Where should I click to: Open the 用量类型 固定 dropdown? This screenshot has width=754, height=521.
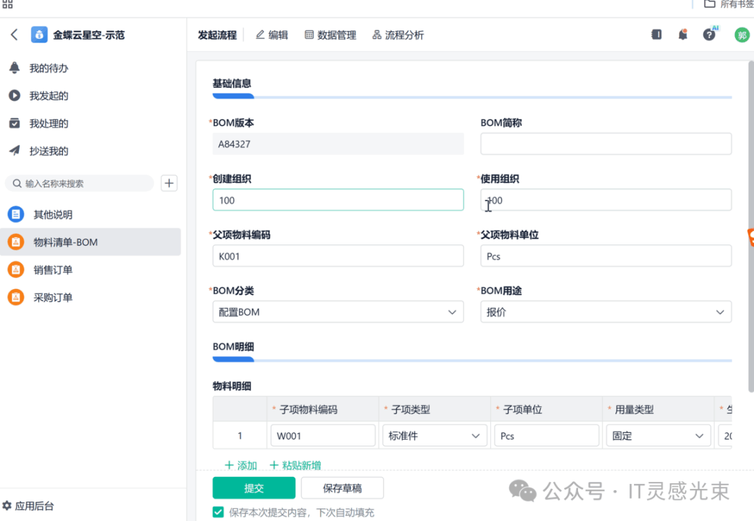click(658, 436)
